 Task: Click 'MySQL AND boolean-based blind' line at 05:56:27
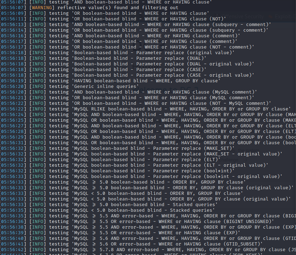click(148, 126)
